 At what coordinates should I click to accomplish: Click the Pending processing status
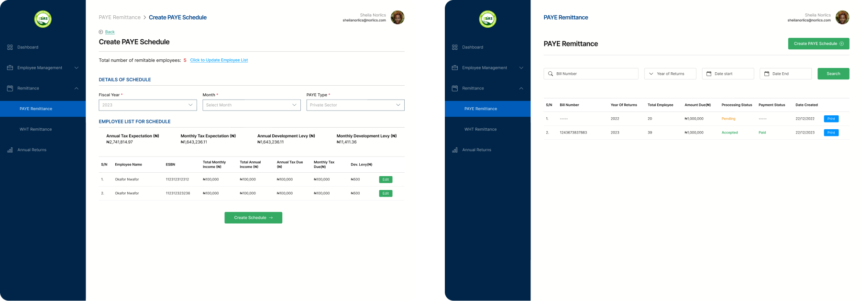pos(729,119)
